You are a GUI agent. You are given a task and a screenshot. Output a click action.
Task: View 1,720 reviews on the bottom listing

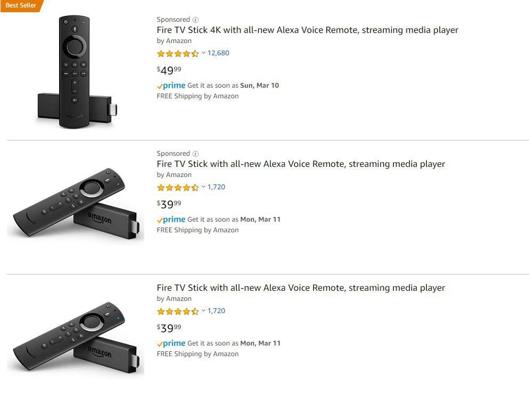point(216,311)
